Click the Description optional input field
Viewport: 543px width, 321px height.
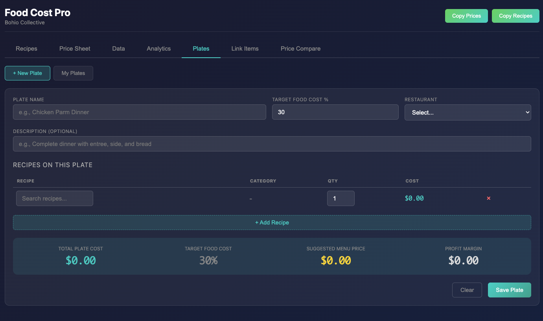pyautogui.click(x=272, y=144)
